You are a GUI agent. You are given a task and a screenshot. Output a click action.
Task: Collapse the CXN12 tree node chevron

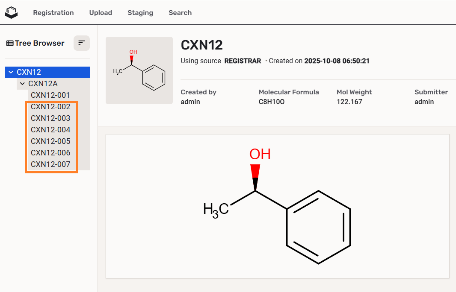(11, 72)
